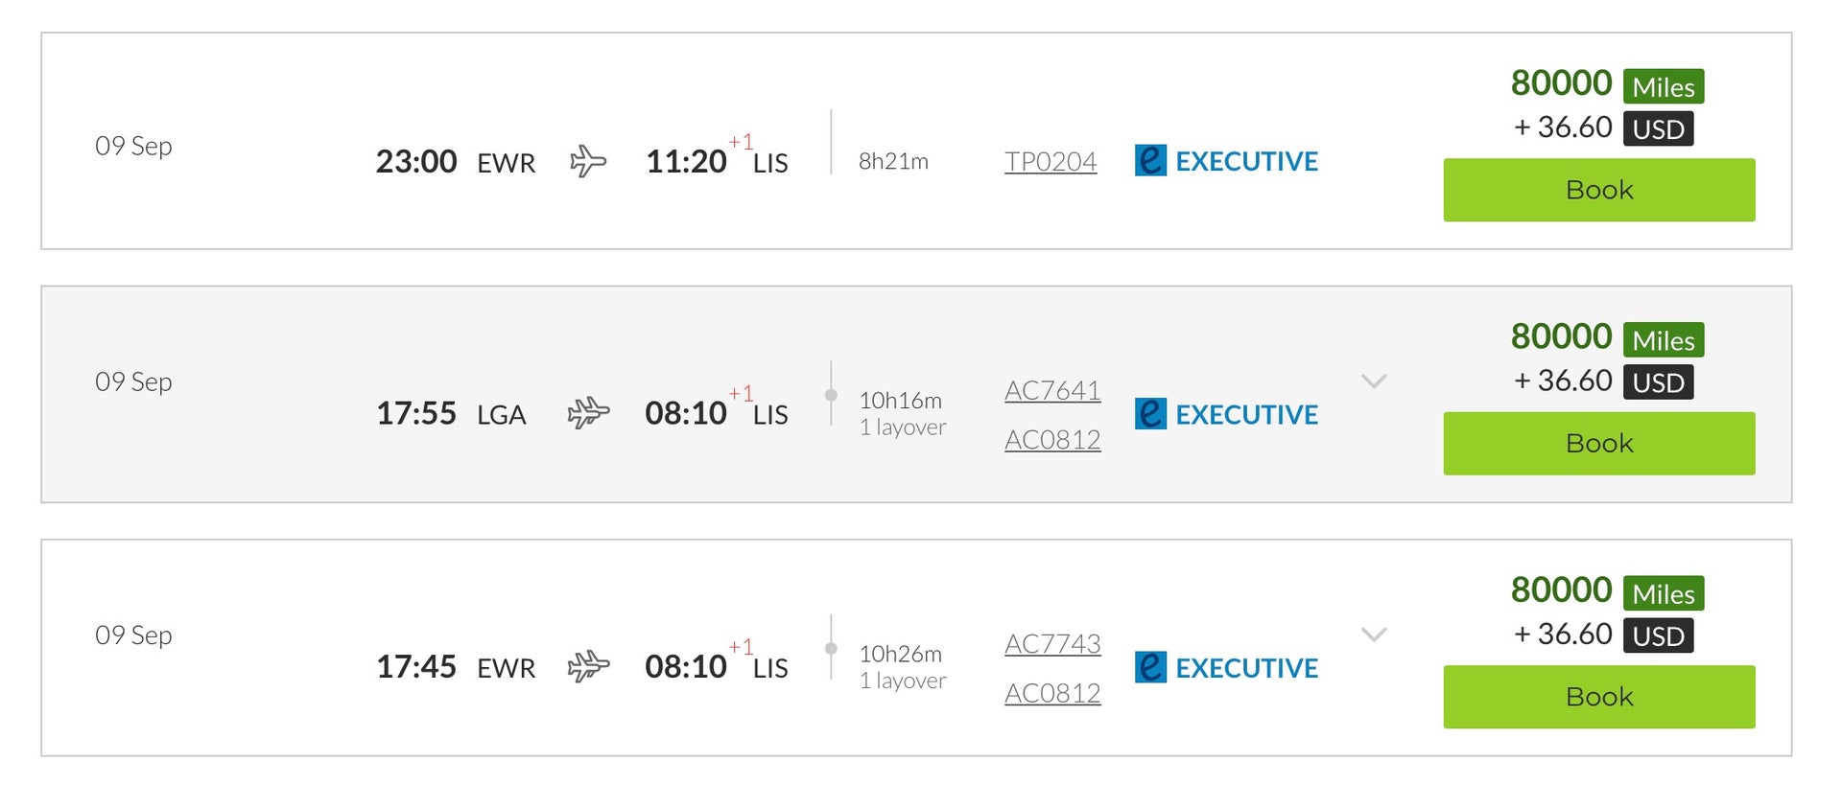Open flight TP0204 details link
This screenshot has height=785, width=1842.
click(x=1051, y=160)
